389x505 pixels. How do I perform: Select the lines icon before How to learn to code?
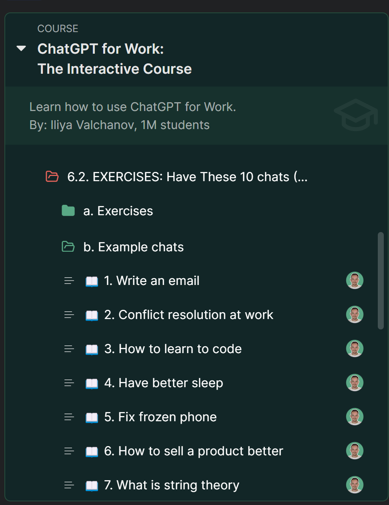[69, 349]
